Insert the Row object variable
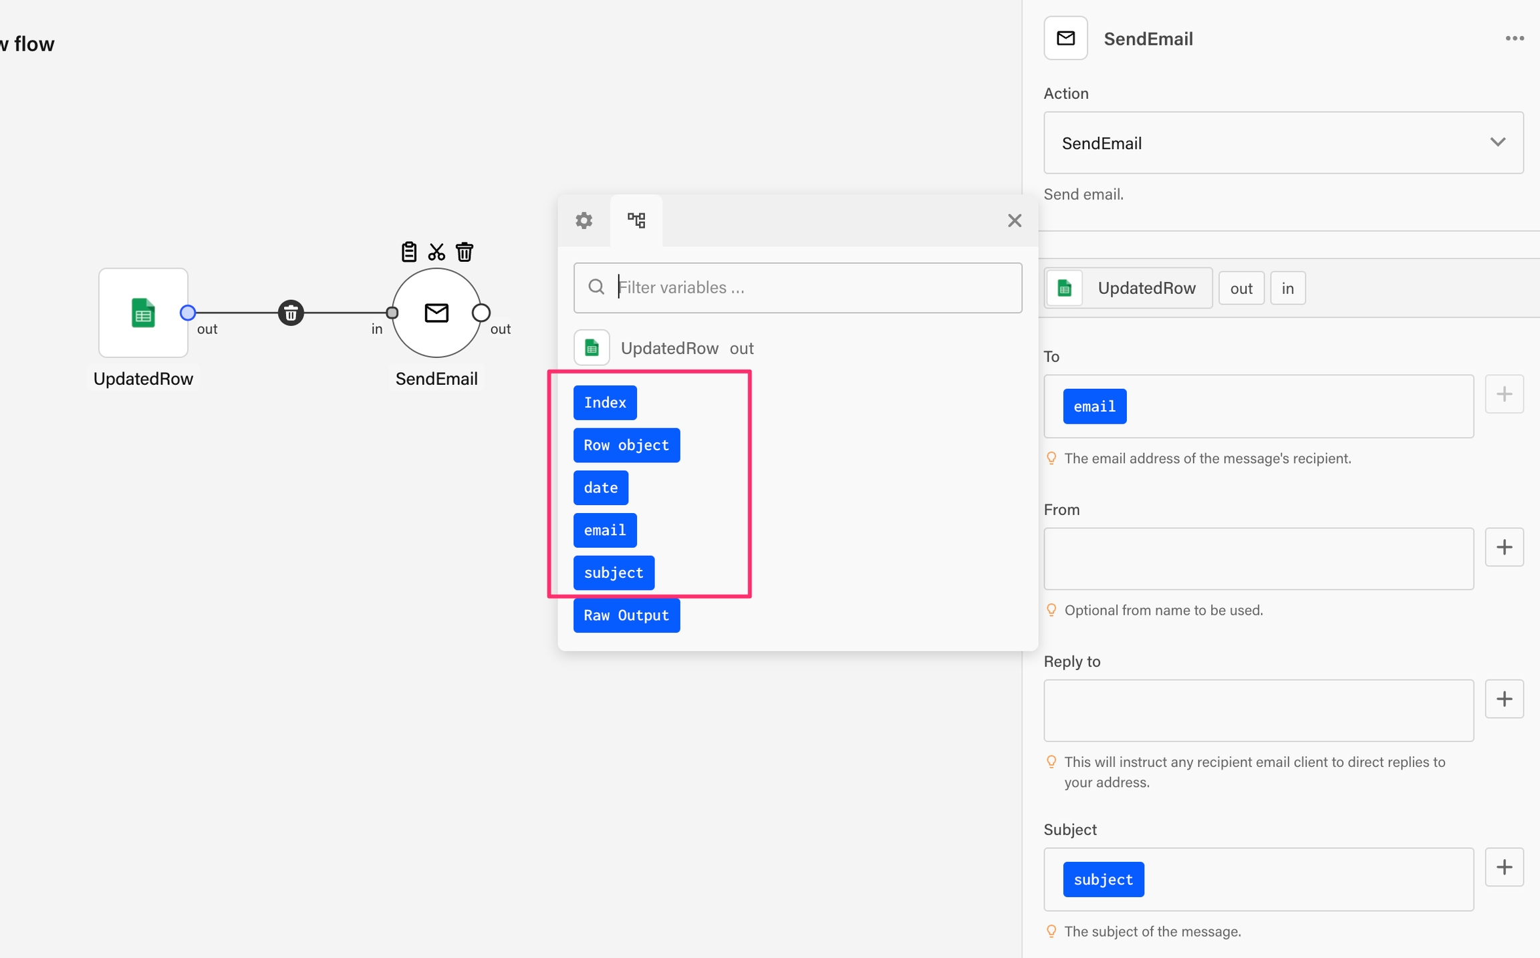 coord(626,446)
